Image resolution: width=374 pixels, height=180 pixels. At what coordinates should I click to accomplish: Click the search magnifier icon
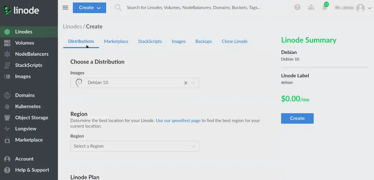coord(118,7)
